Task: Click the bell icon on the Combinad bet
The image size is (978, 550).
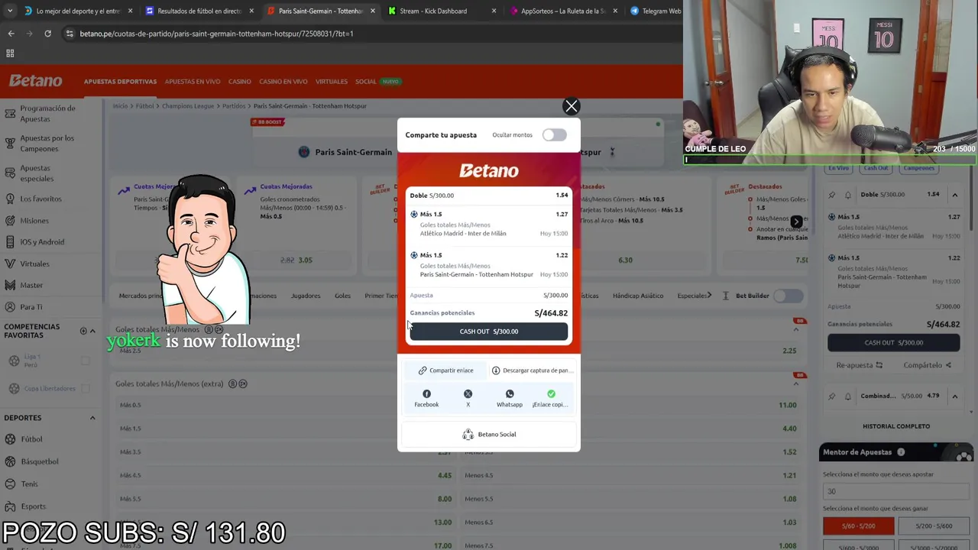Action: pos(847,396)
